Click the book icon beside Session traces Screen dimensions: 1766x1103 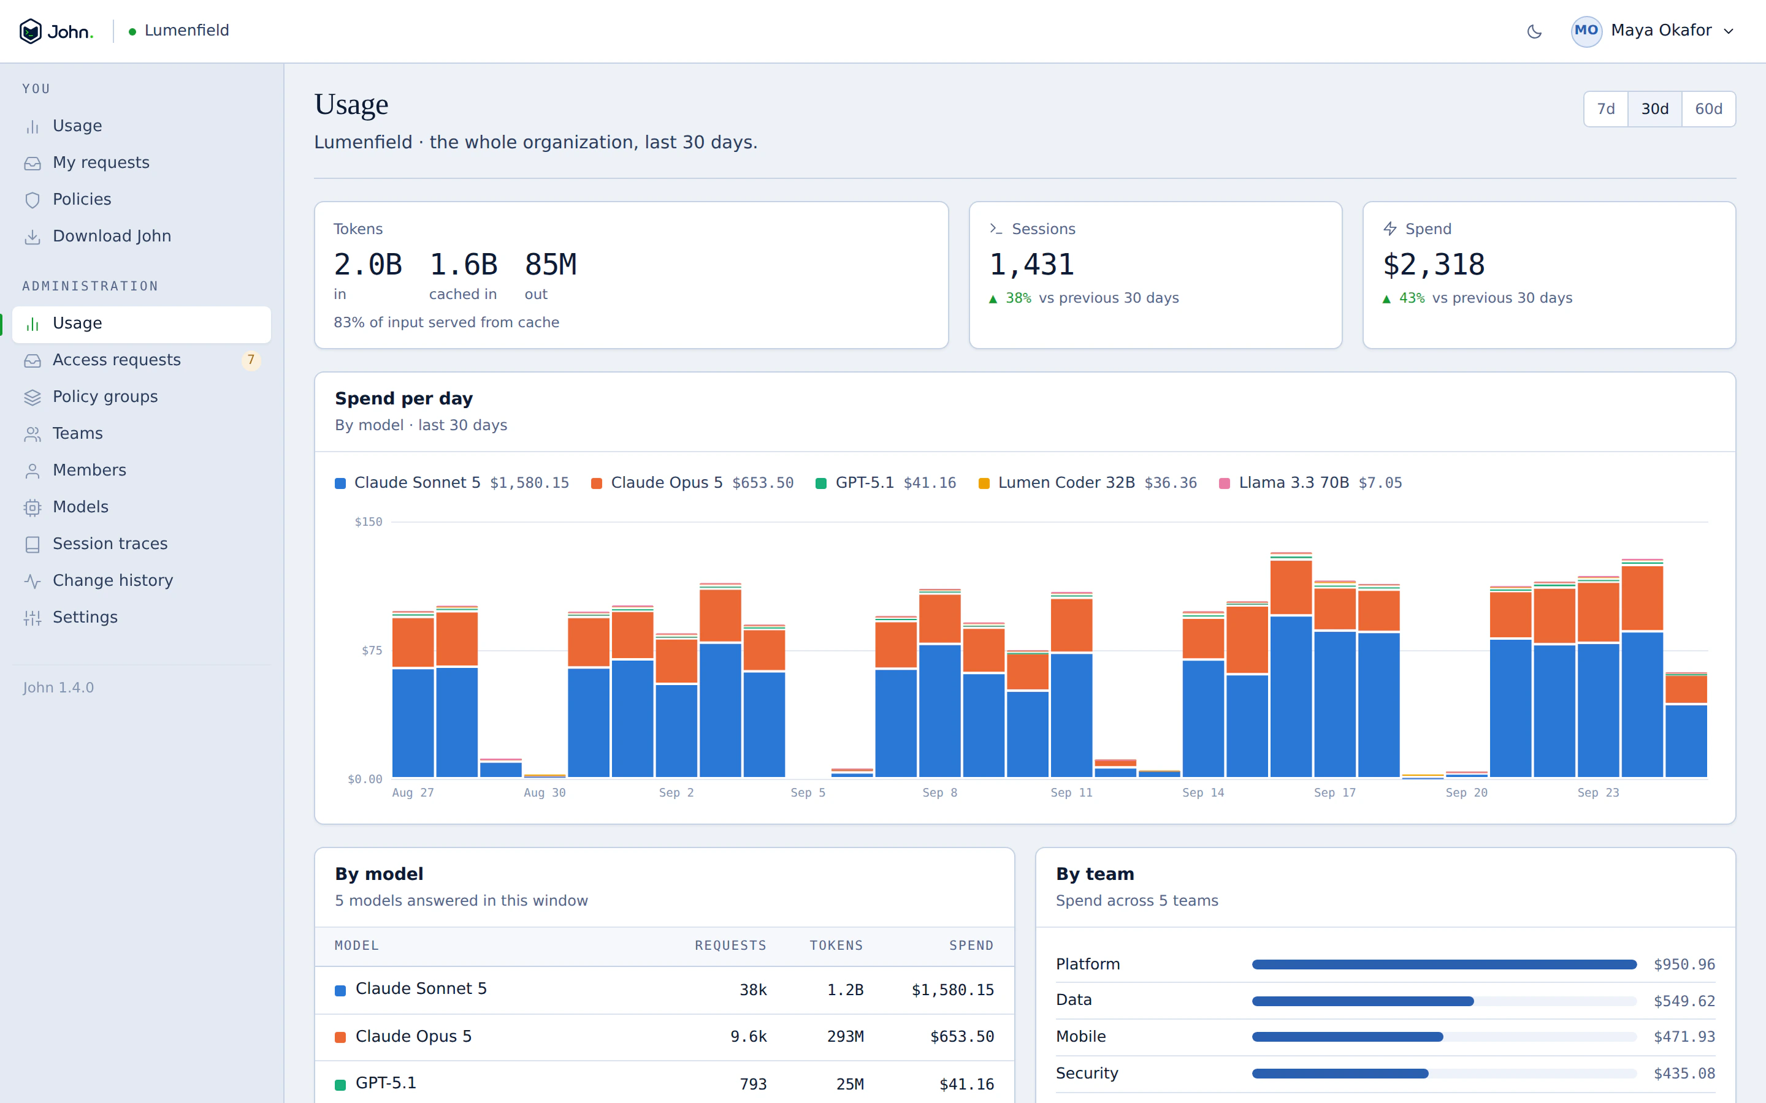click(x=32, y=544)
